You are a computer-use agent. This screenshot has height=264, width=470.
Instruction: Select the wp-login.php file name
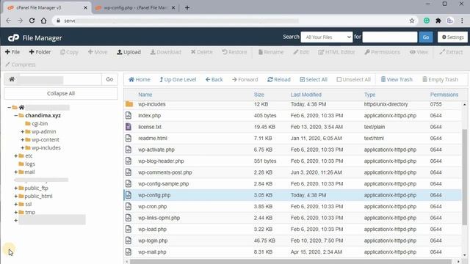pyautogui.click(x=153, y=241)
